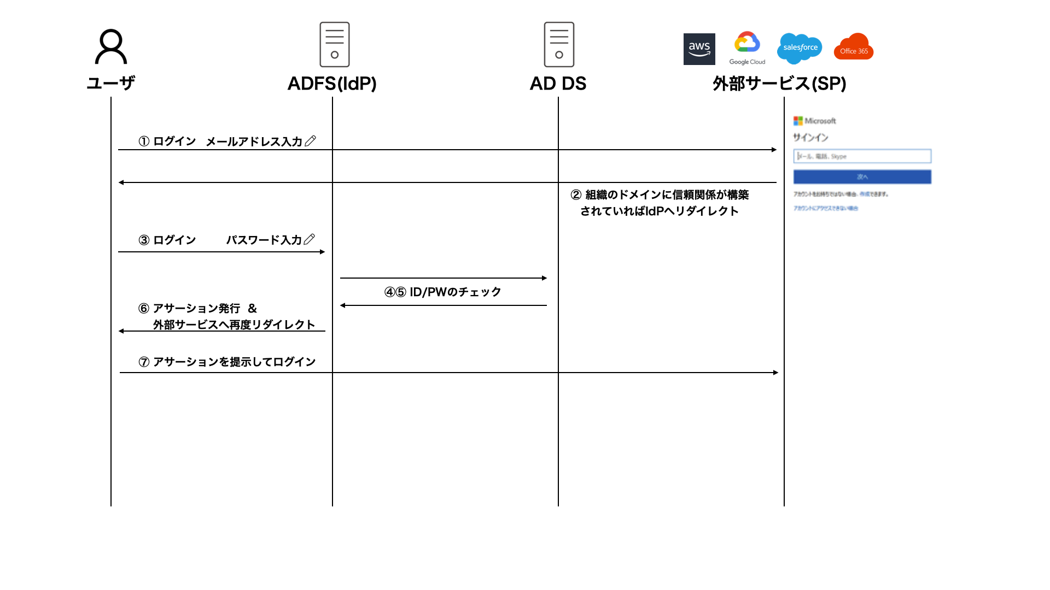Select the ADFS(IdP) heading text

pyautogui.click(x=332, y=84)
